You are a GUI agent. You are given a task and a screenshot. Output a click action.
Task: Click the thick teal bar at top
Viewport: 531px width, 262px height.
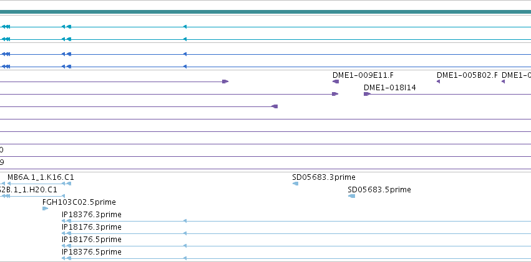pos(266,12)
